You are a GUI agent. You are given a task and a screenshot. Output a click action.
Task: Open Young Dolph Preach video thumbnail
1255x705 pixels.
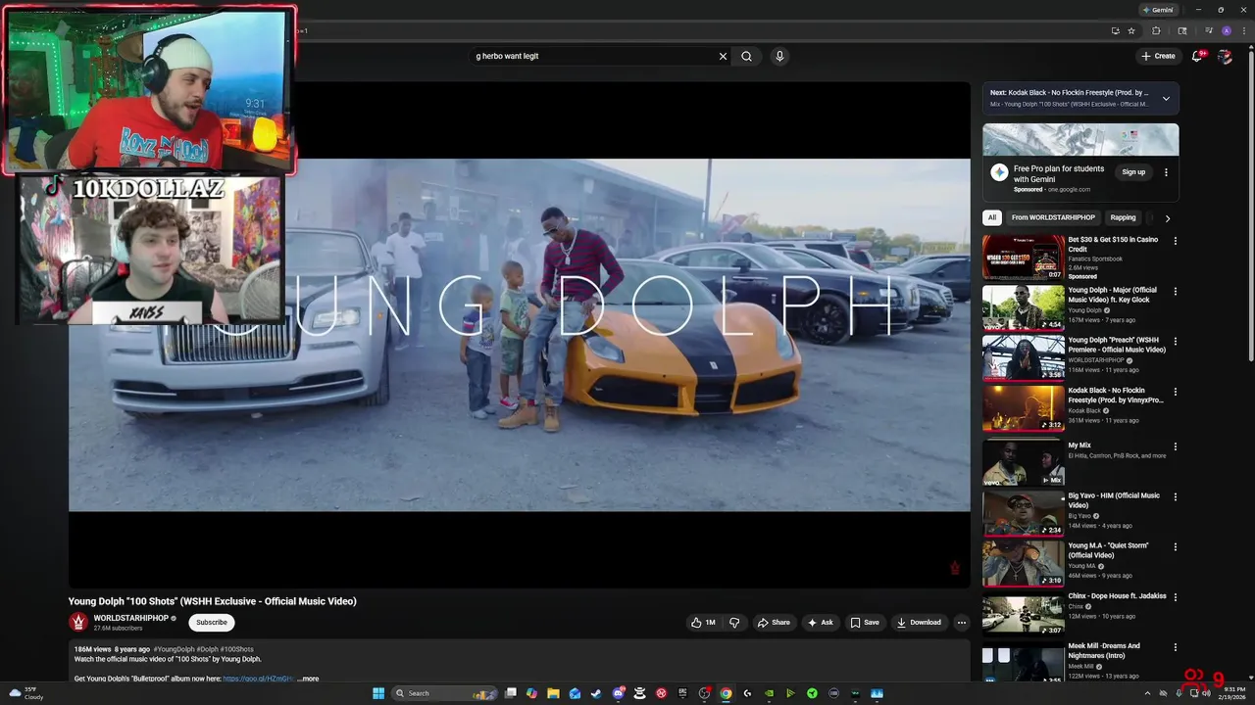pos(1023,357)
